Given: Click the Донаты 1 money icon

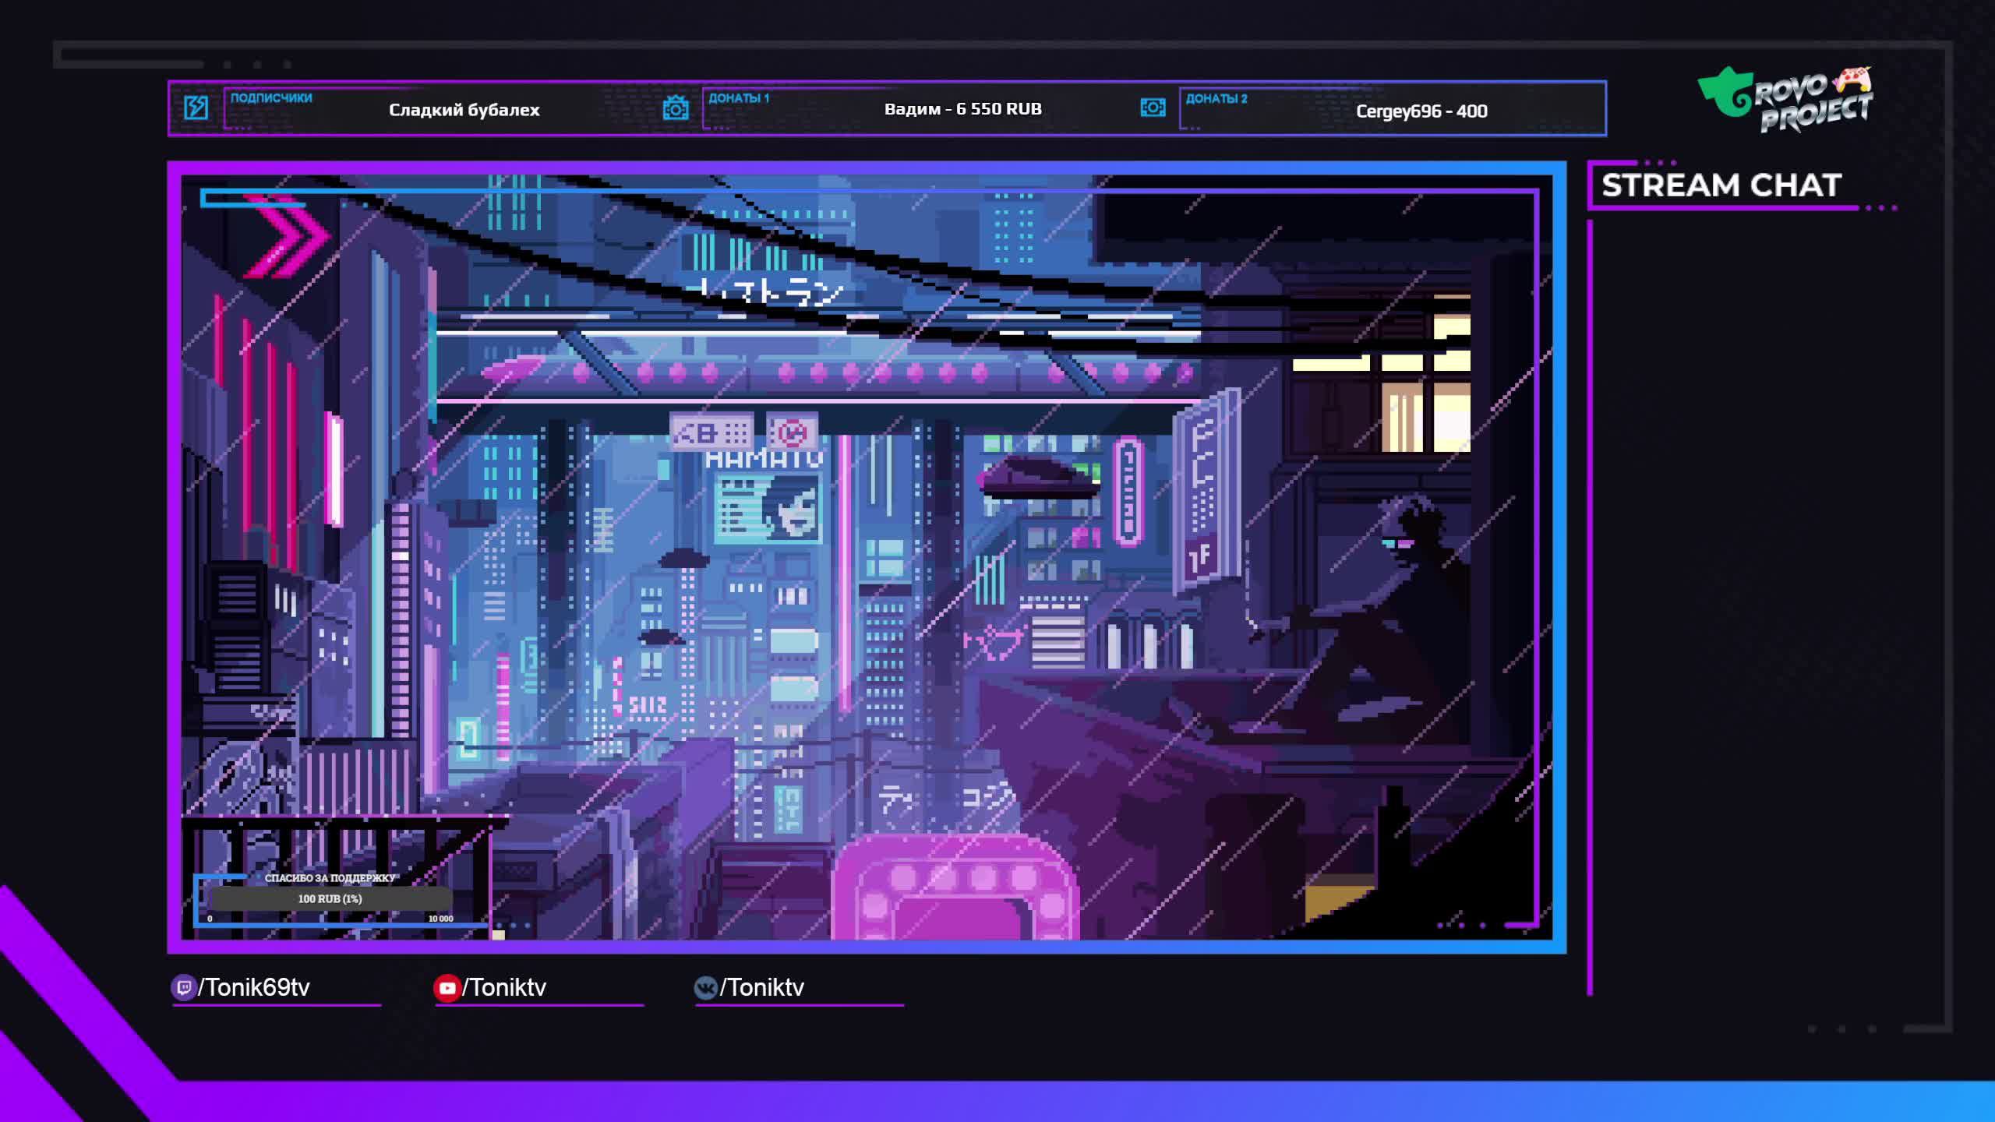Looking at the screenshot, I should (x=675, y=108).
